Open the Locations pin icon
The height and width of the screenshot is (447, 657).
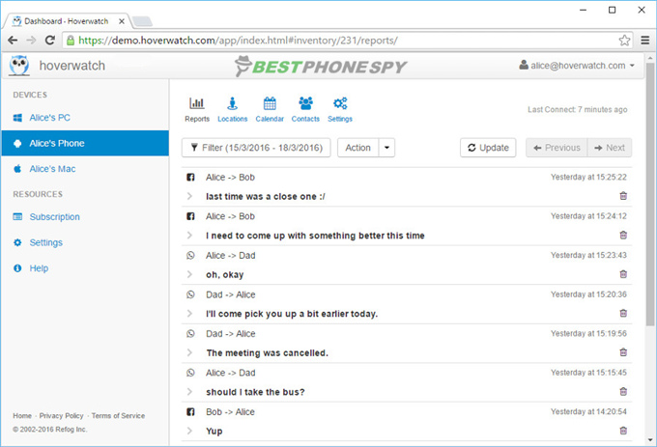point(232,103)
